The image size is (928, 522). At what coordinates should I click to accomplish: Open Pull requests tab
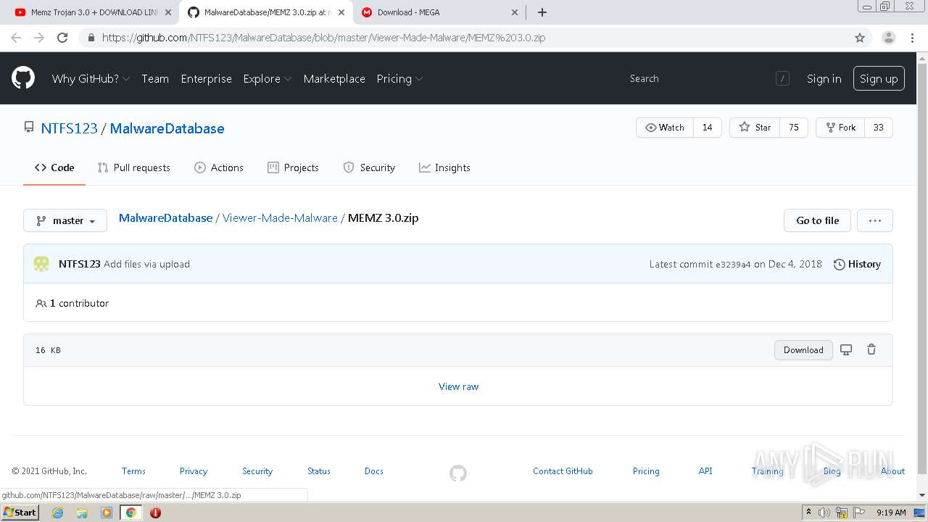pos(133,167)
